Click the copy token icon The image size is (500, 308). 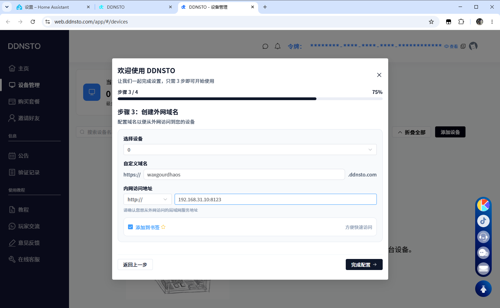tap(463, 46)
